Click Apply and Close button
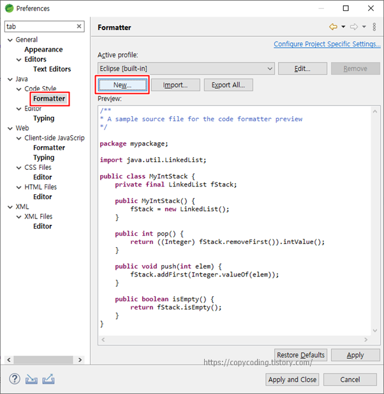This screenshot has width=384, height=394. pos(292,379)
